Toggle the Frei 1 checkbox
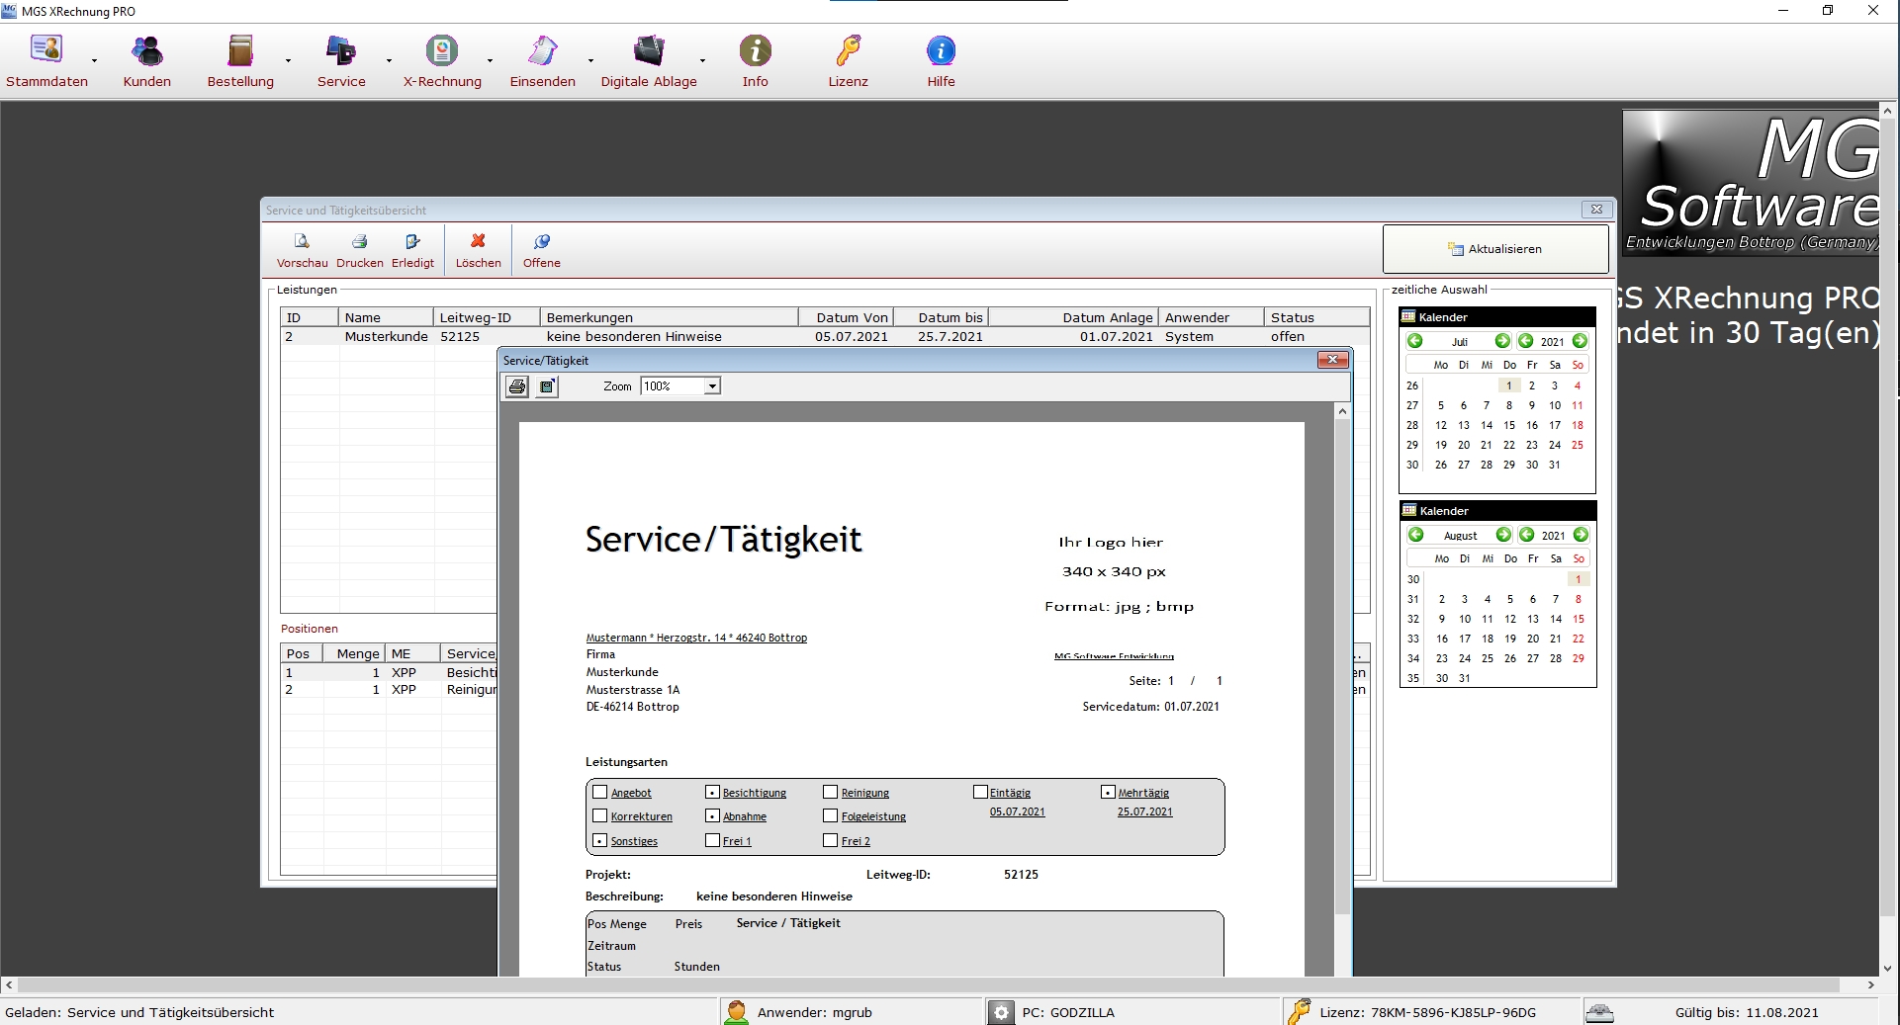Screen dimensions: 1900x1025 point(712,840)
